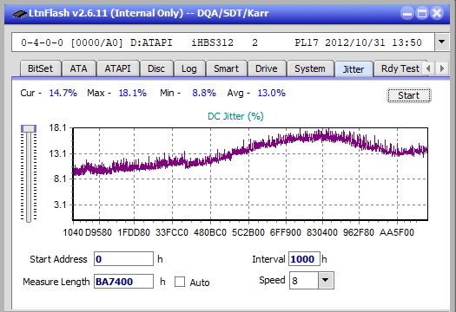The width and height of the screenshot is (456, 312).
Task: Click the DC Jitter (%) chart title
Action: pos(235,116)
